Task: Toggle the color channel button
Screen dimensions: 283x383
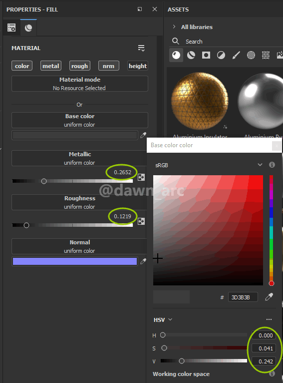Action: (22, 66)
